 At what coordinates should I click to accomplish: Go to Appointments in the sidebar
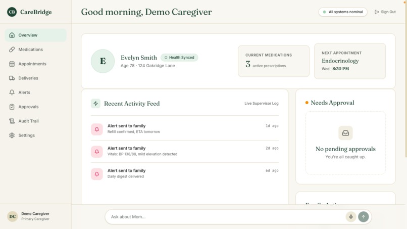coord(35,64)
